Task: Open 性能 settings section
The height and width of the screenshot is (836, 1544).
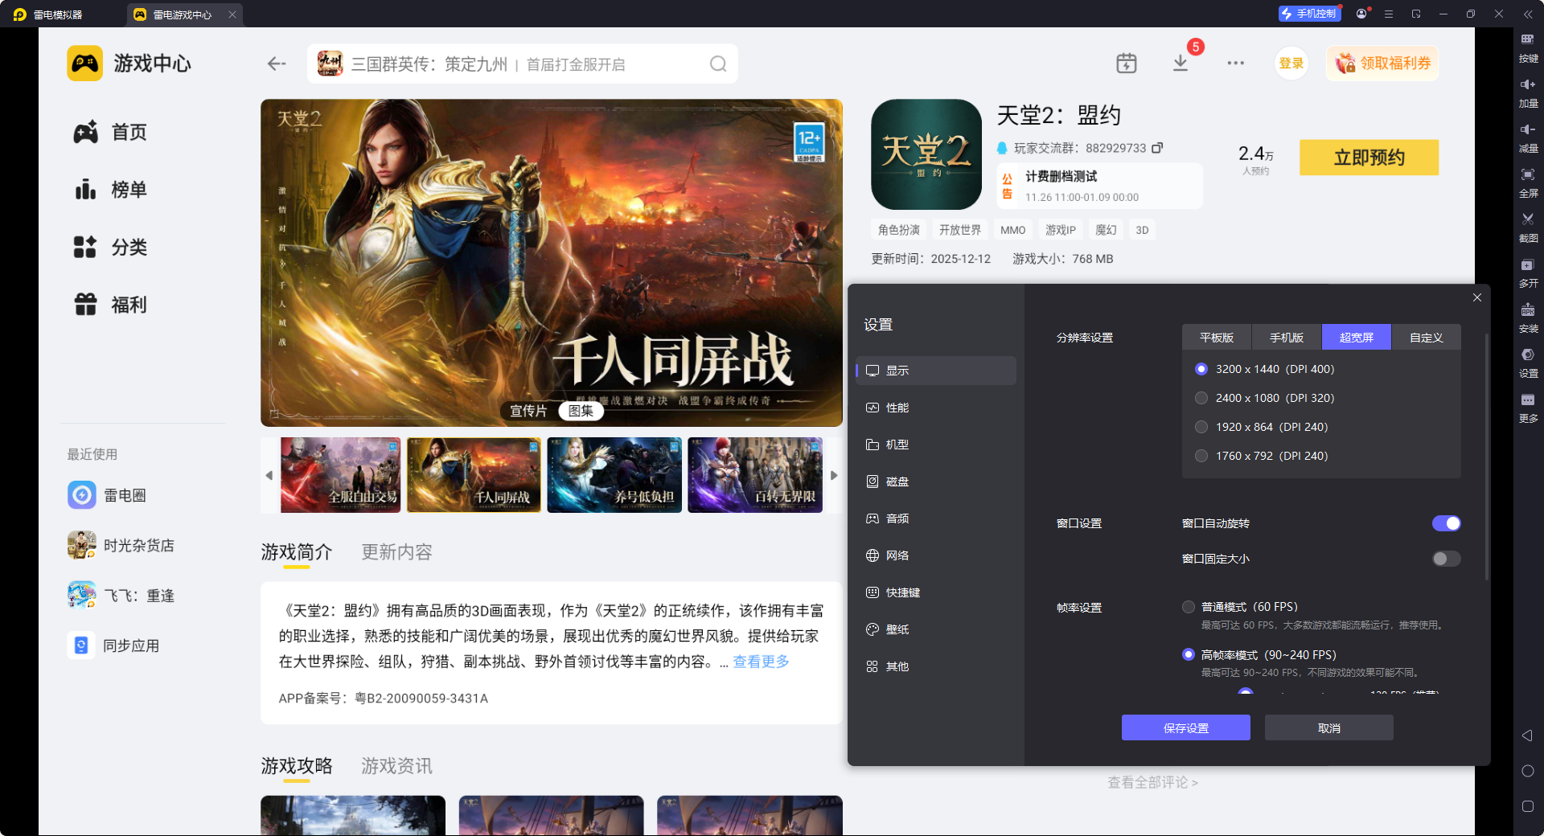Action: [936, 408]
